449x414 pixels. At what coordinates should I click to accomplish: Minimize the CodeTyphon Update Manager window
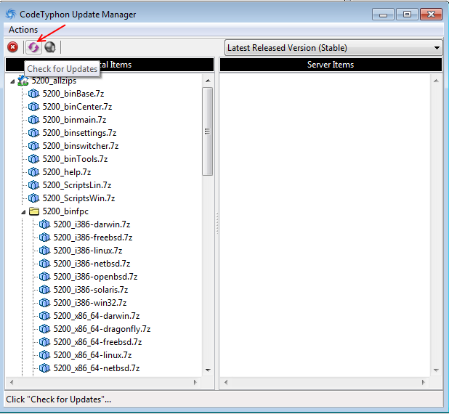[x=383, y=15]
